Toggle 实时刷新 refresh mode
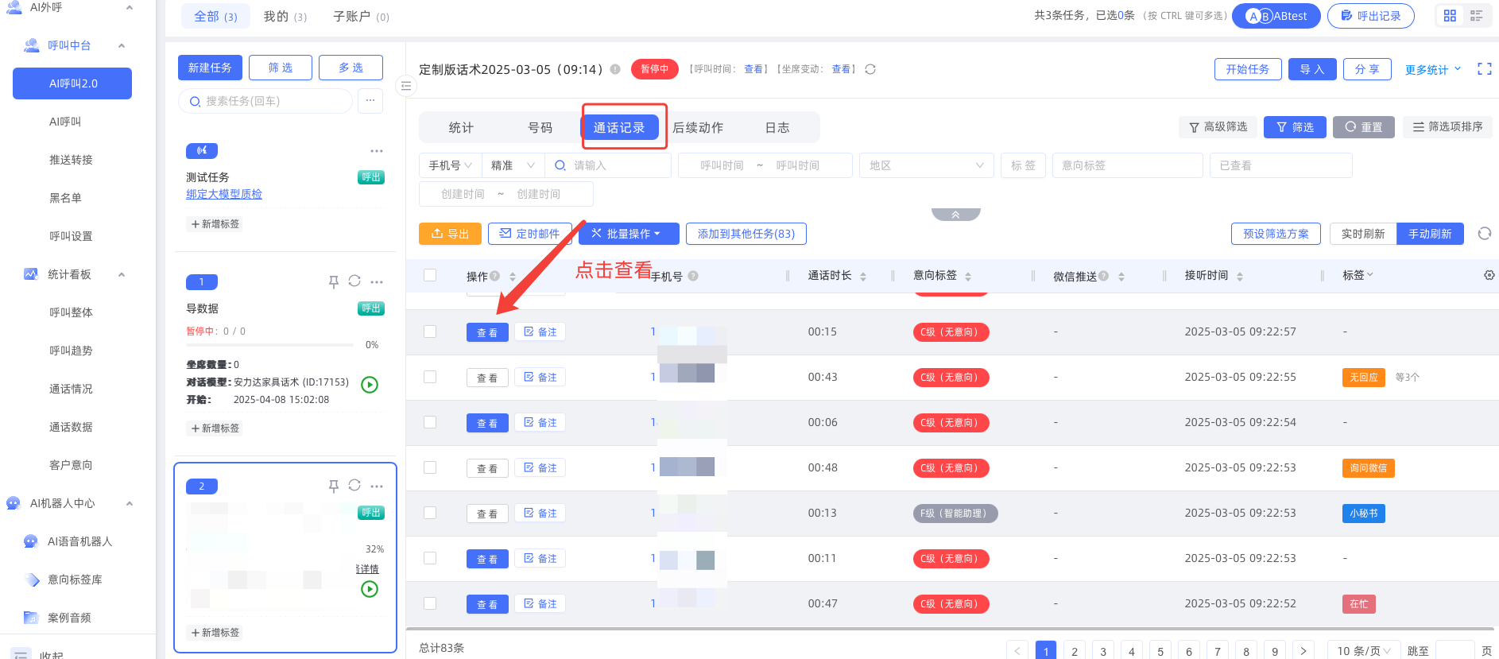Screen dimensions: 1499x659 1363,234
